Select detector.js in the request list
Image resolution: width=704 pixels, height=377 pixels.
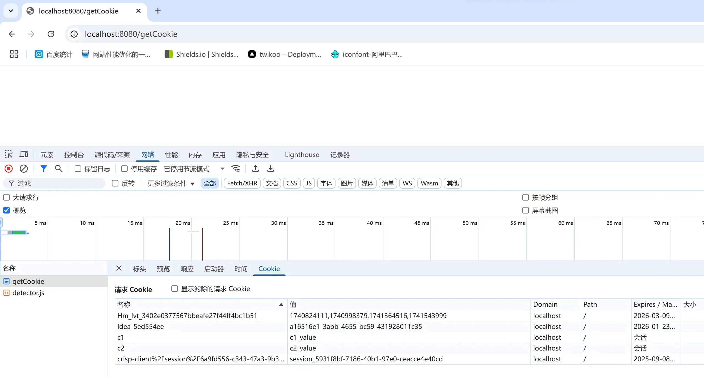pyautogui.click(x=28, y=293)
